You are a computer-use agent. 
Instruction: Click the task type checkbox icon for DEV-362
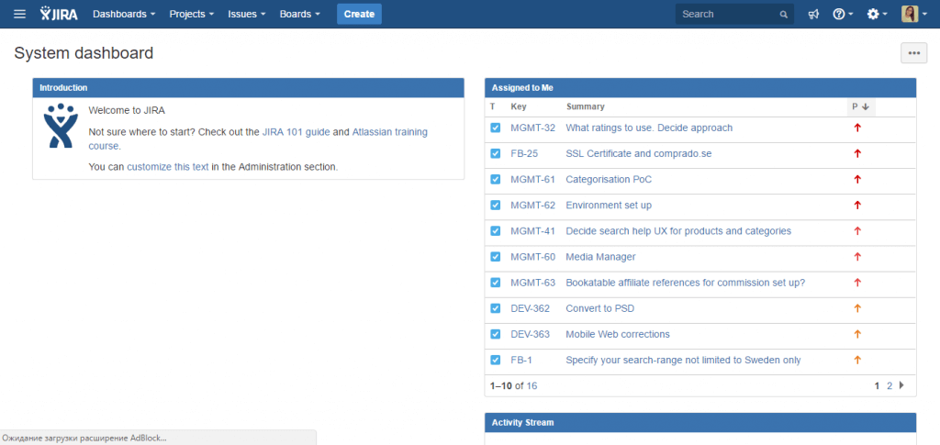pyautogui.click(x=495, y=308)
